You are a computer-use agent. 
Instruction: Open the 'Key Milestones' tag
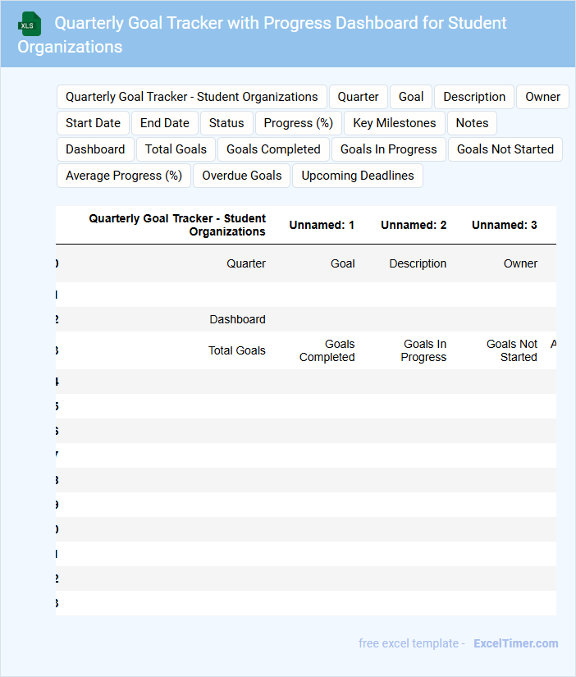click(395, 123)
